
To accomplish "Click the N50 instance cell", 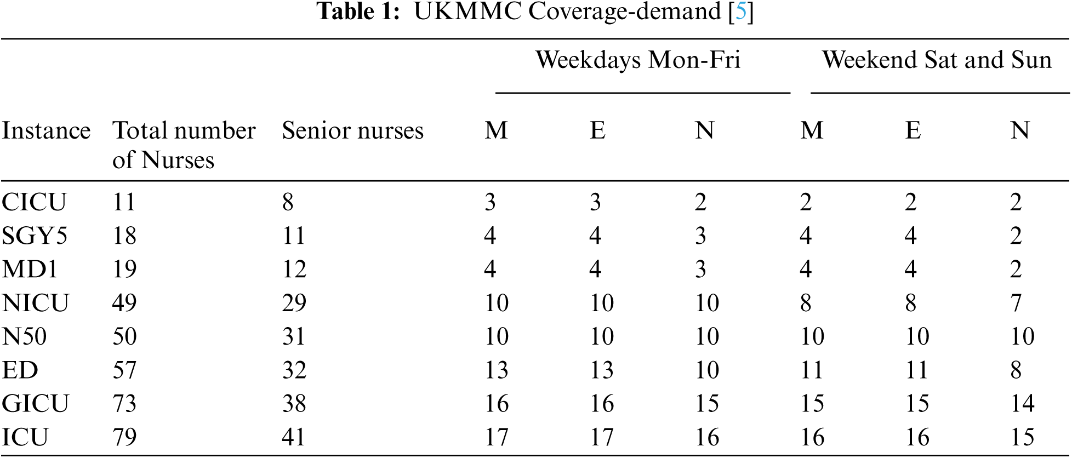I will click(24, 336).
